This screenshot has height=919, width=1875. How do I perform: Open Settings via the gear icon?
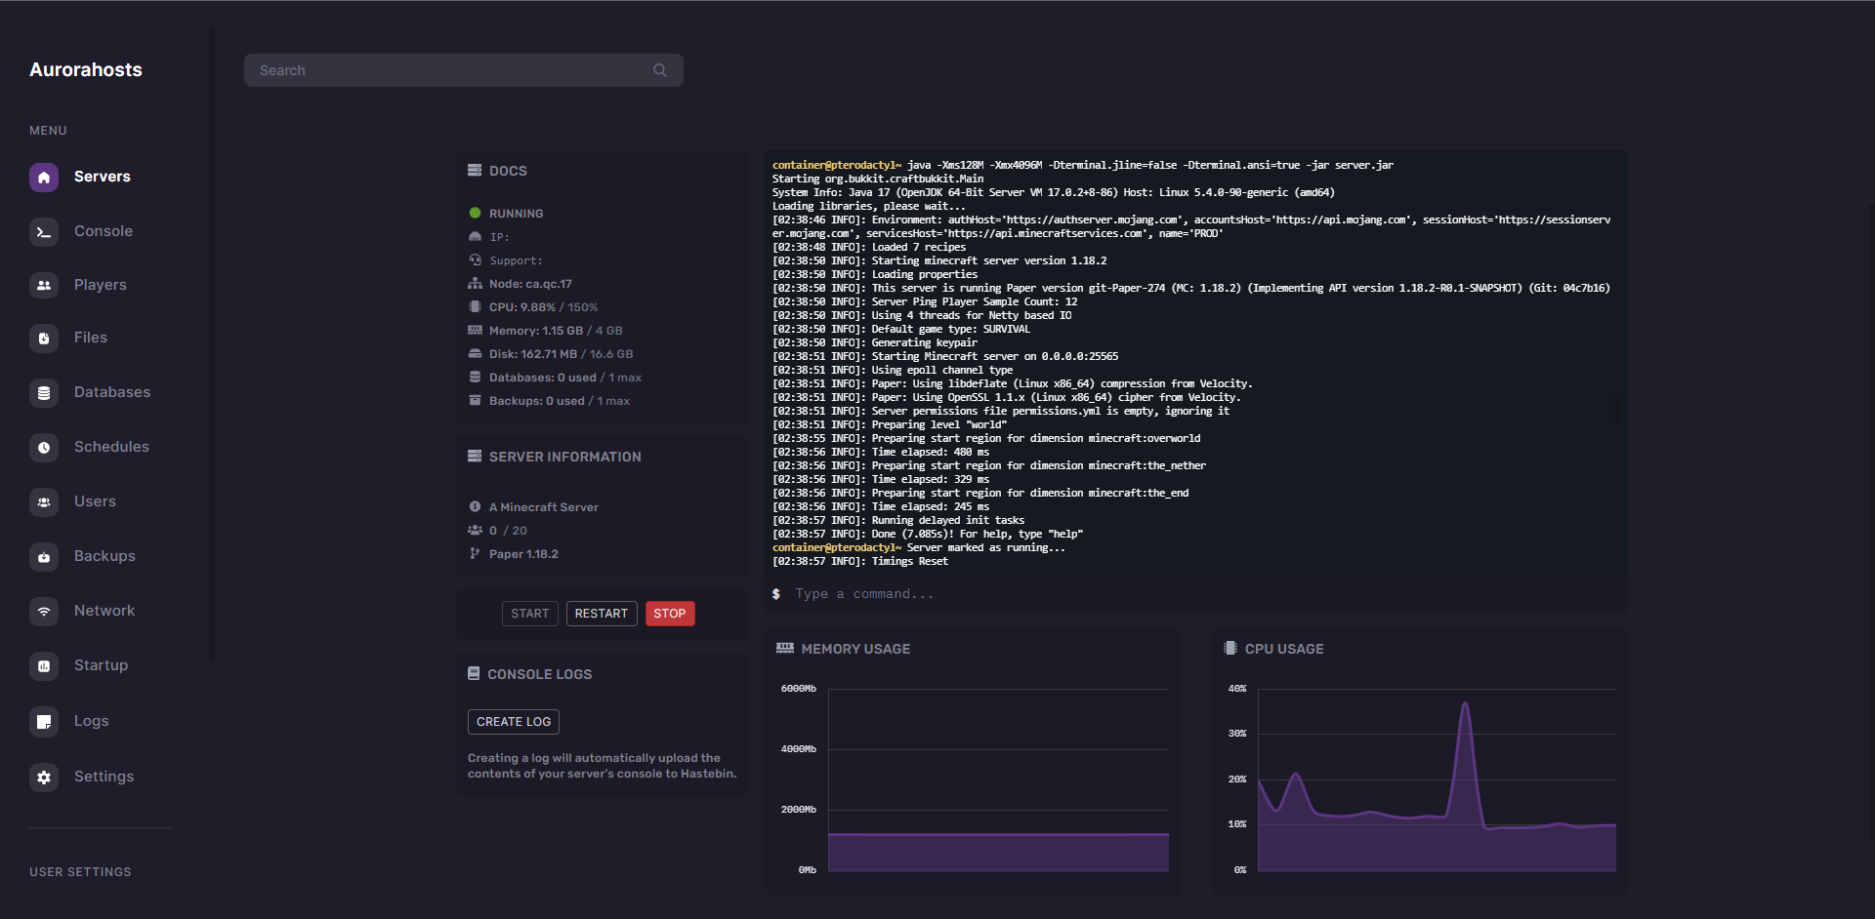click(44, 777)
